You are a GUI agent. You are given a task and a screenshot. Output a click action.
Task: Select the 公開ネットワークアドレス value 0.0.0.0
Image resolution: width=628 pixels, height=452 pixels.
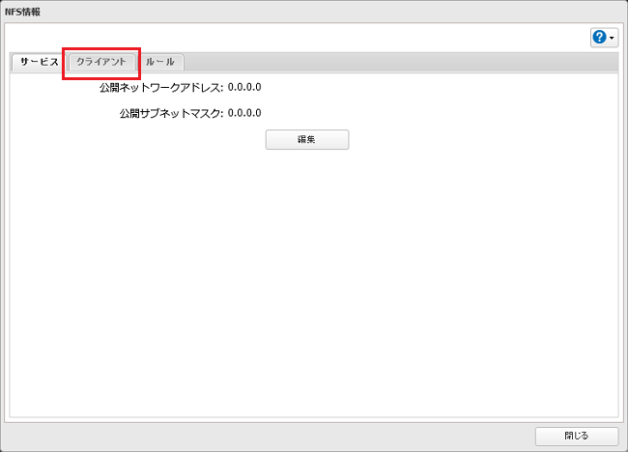(244, 87)
